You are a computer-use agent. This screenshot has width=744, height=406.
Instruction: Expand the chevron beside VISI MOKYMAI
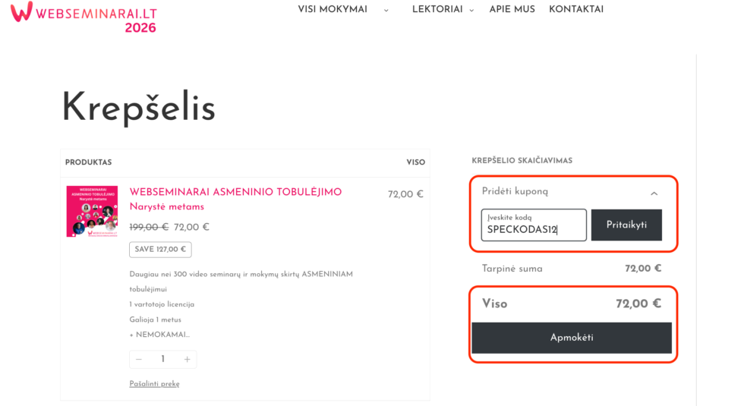point(386,10)
